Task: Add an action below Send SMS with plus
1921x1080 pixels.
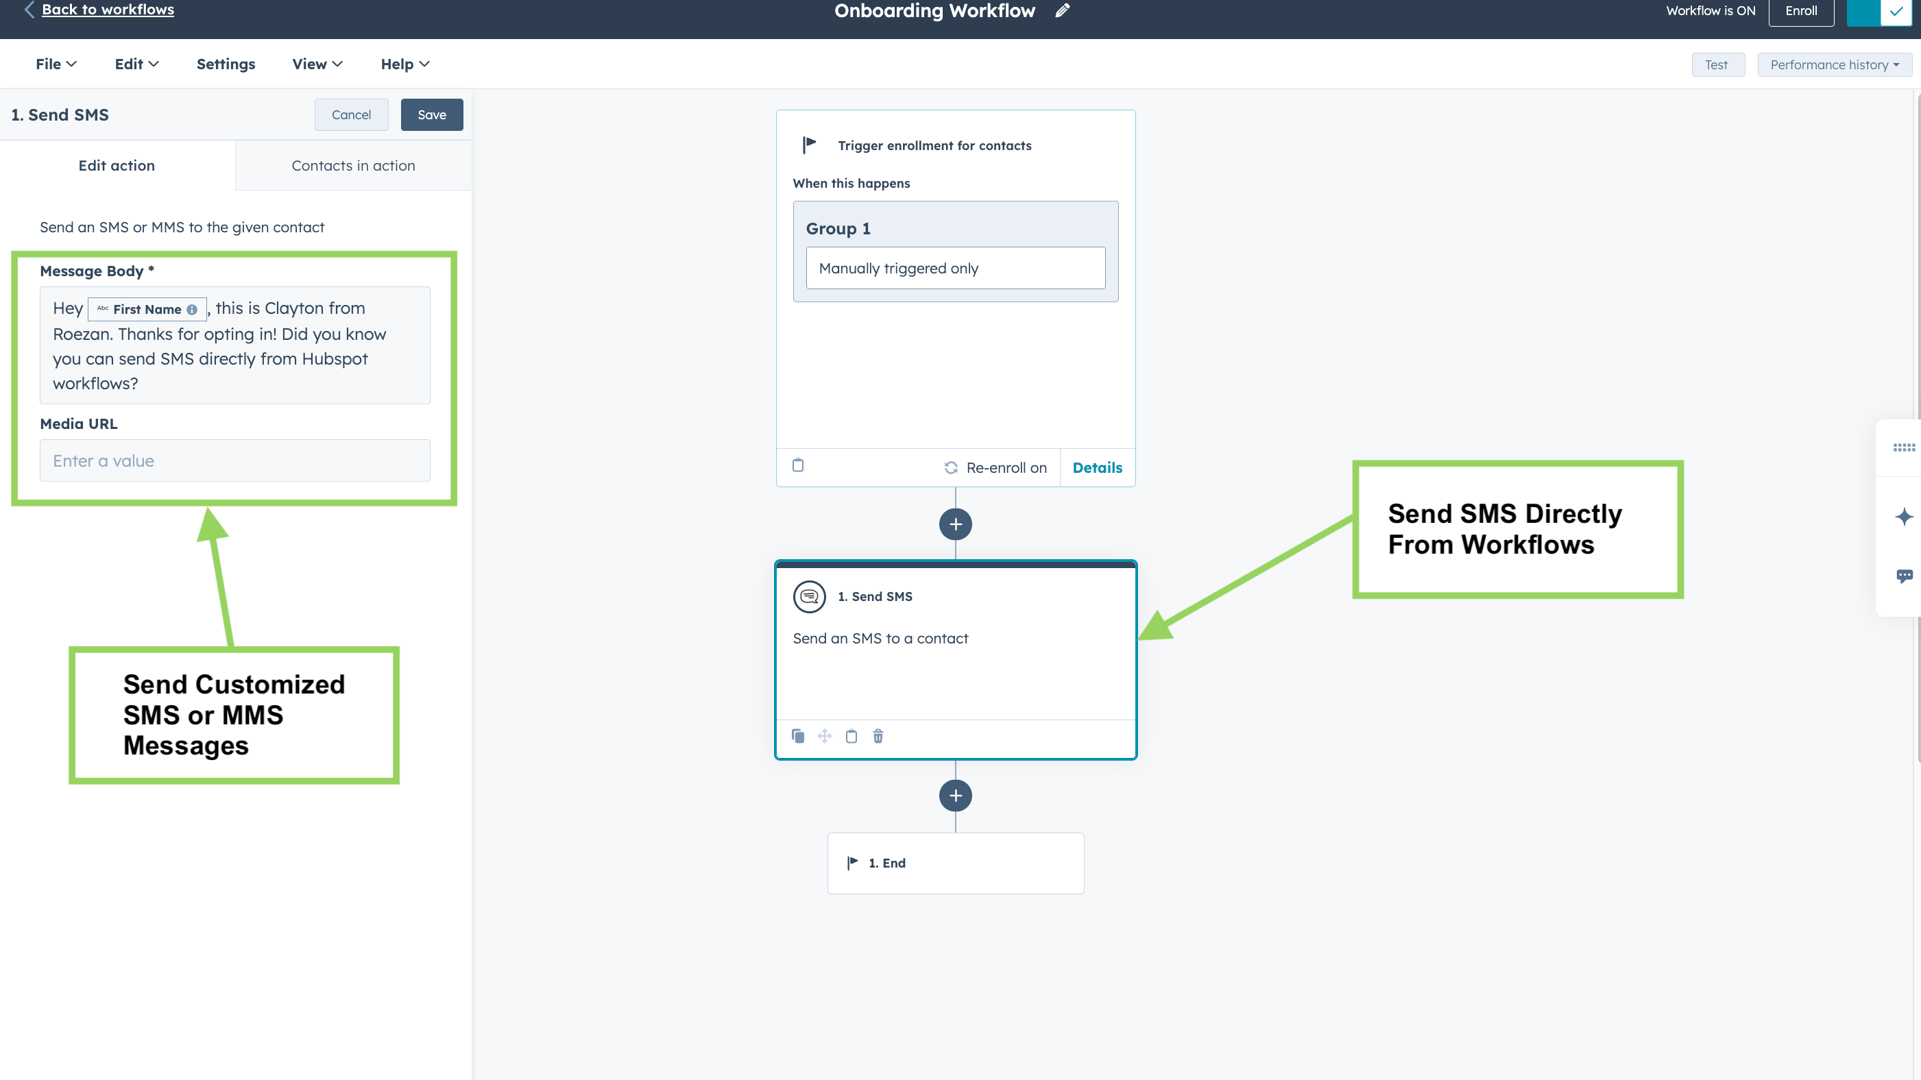Action: (955, 796)
